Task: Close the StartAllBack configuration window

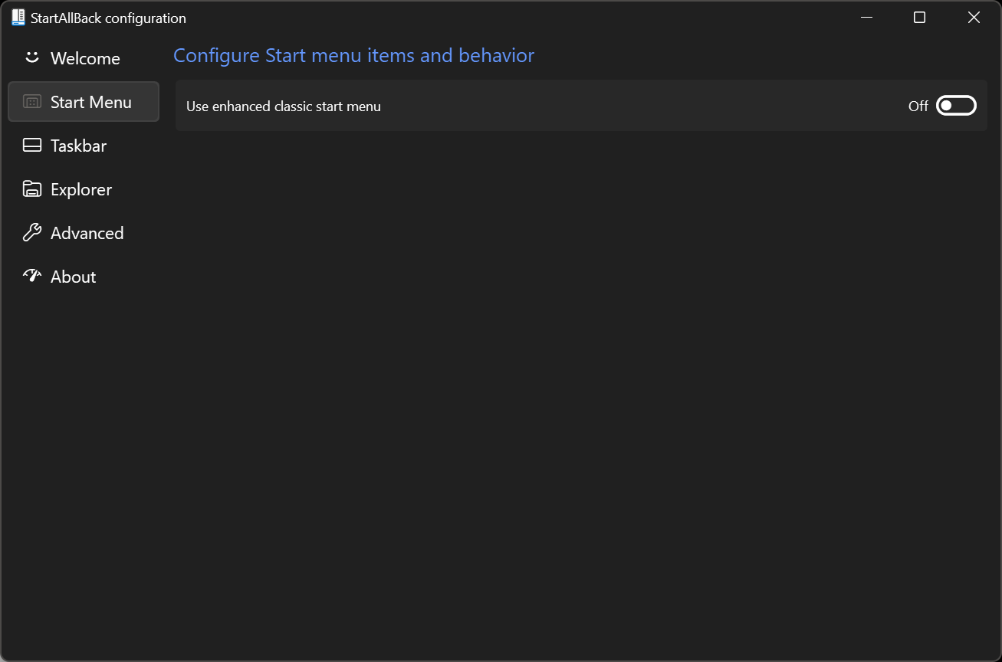Action: coord(974,18)
